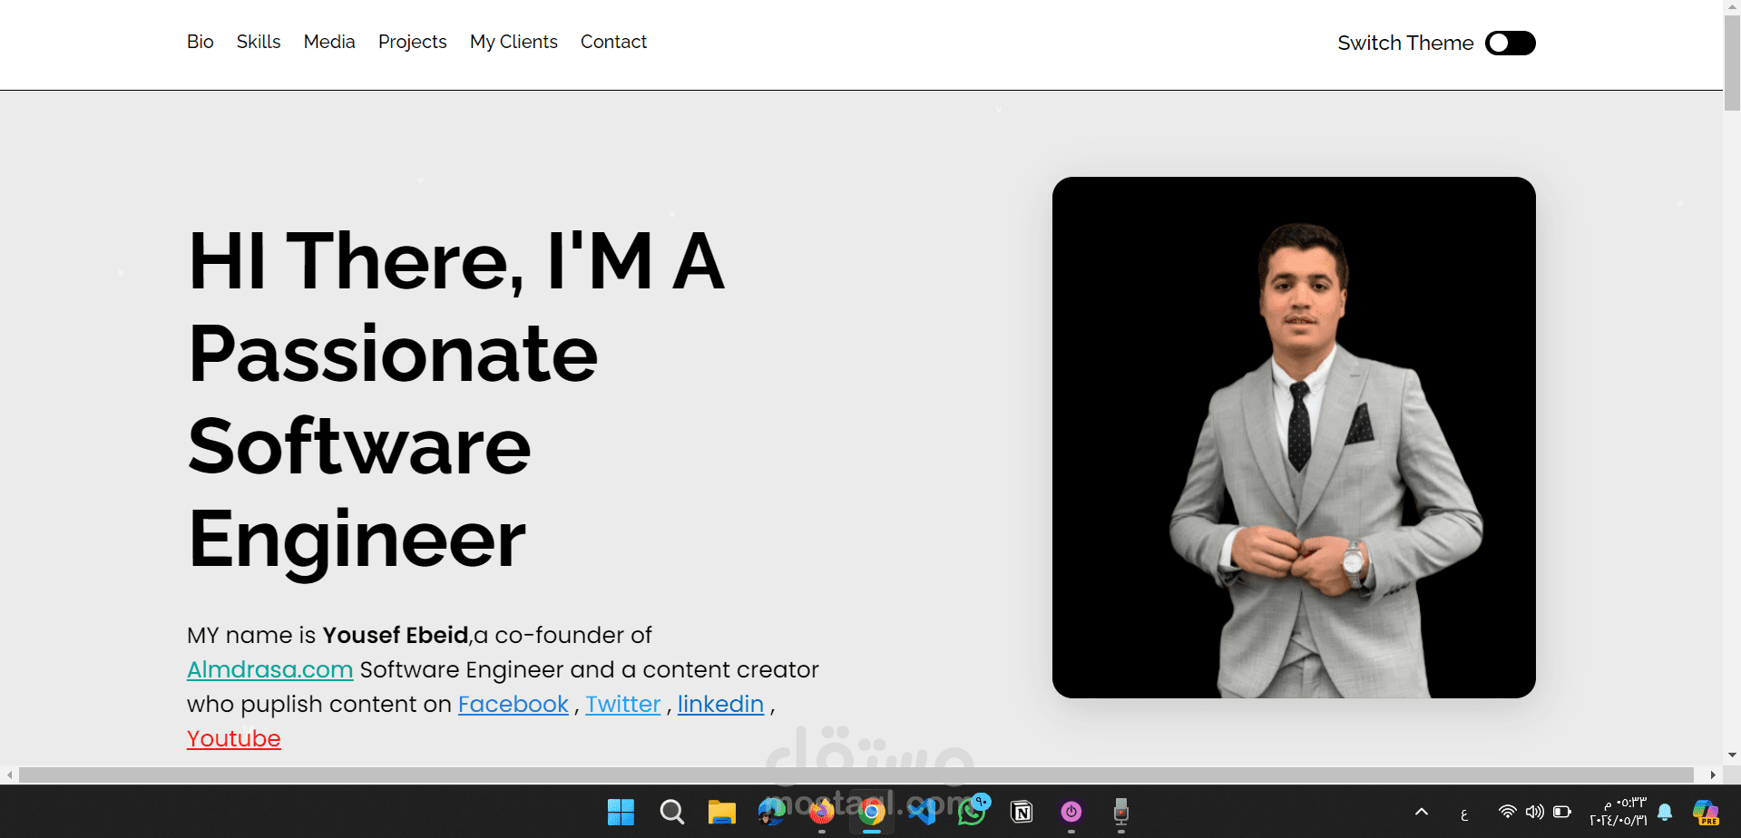Screen dimensions: 1741x838
Task: Click the volume speaker tray icon
Action: 1535,812
